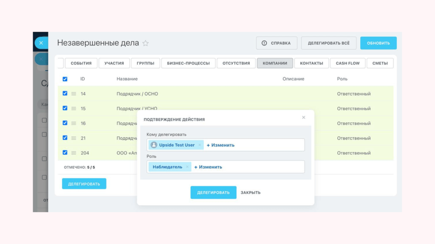435x244 pixels.
Task: Click the Закрыть link in dialog
Action: point(251,192)
